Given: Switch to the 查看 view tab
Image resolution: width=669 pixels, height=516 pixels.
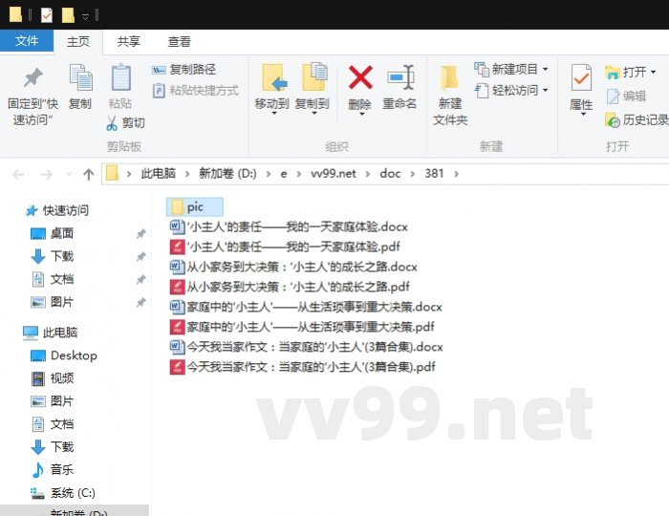Looking at the screenshot, I should point(179,41).
